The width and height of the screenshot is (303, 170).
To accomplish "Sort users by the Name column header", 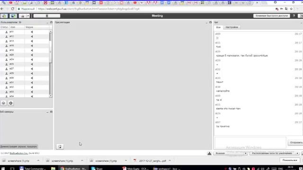I will (17, 27).
